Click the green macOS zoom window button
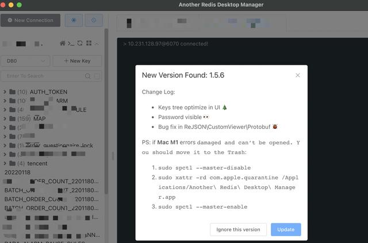The width and height of the screenshot is (368, 243). tap(19, 5)
